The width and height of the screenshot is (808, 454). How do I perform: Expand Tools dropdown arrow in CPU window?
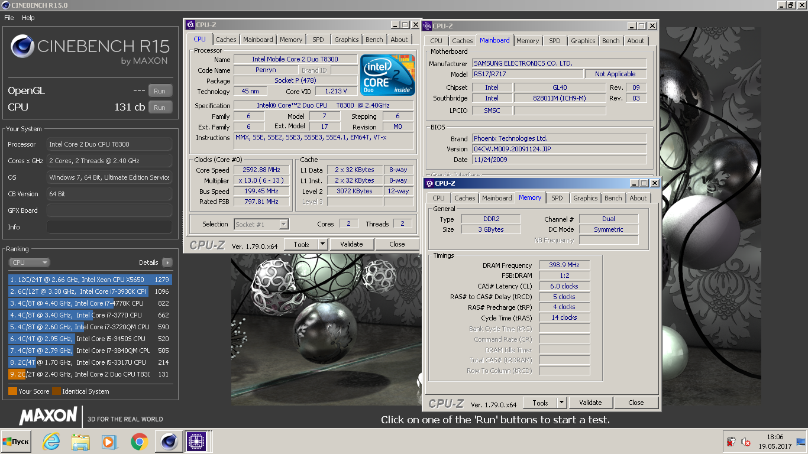pyautogui.click(x=322, y=244)
